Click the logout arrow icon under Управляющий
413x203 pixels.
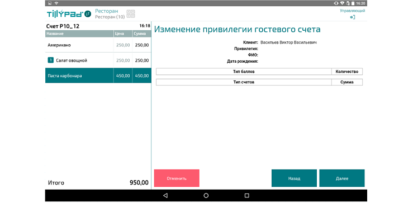(353, 17)
